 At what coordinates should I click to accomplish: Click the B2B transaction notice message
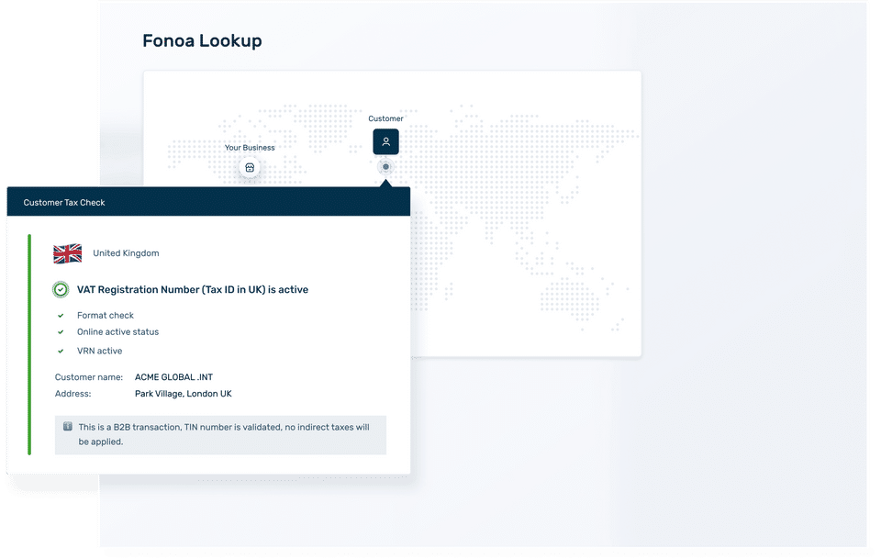224,434
